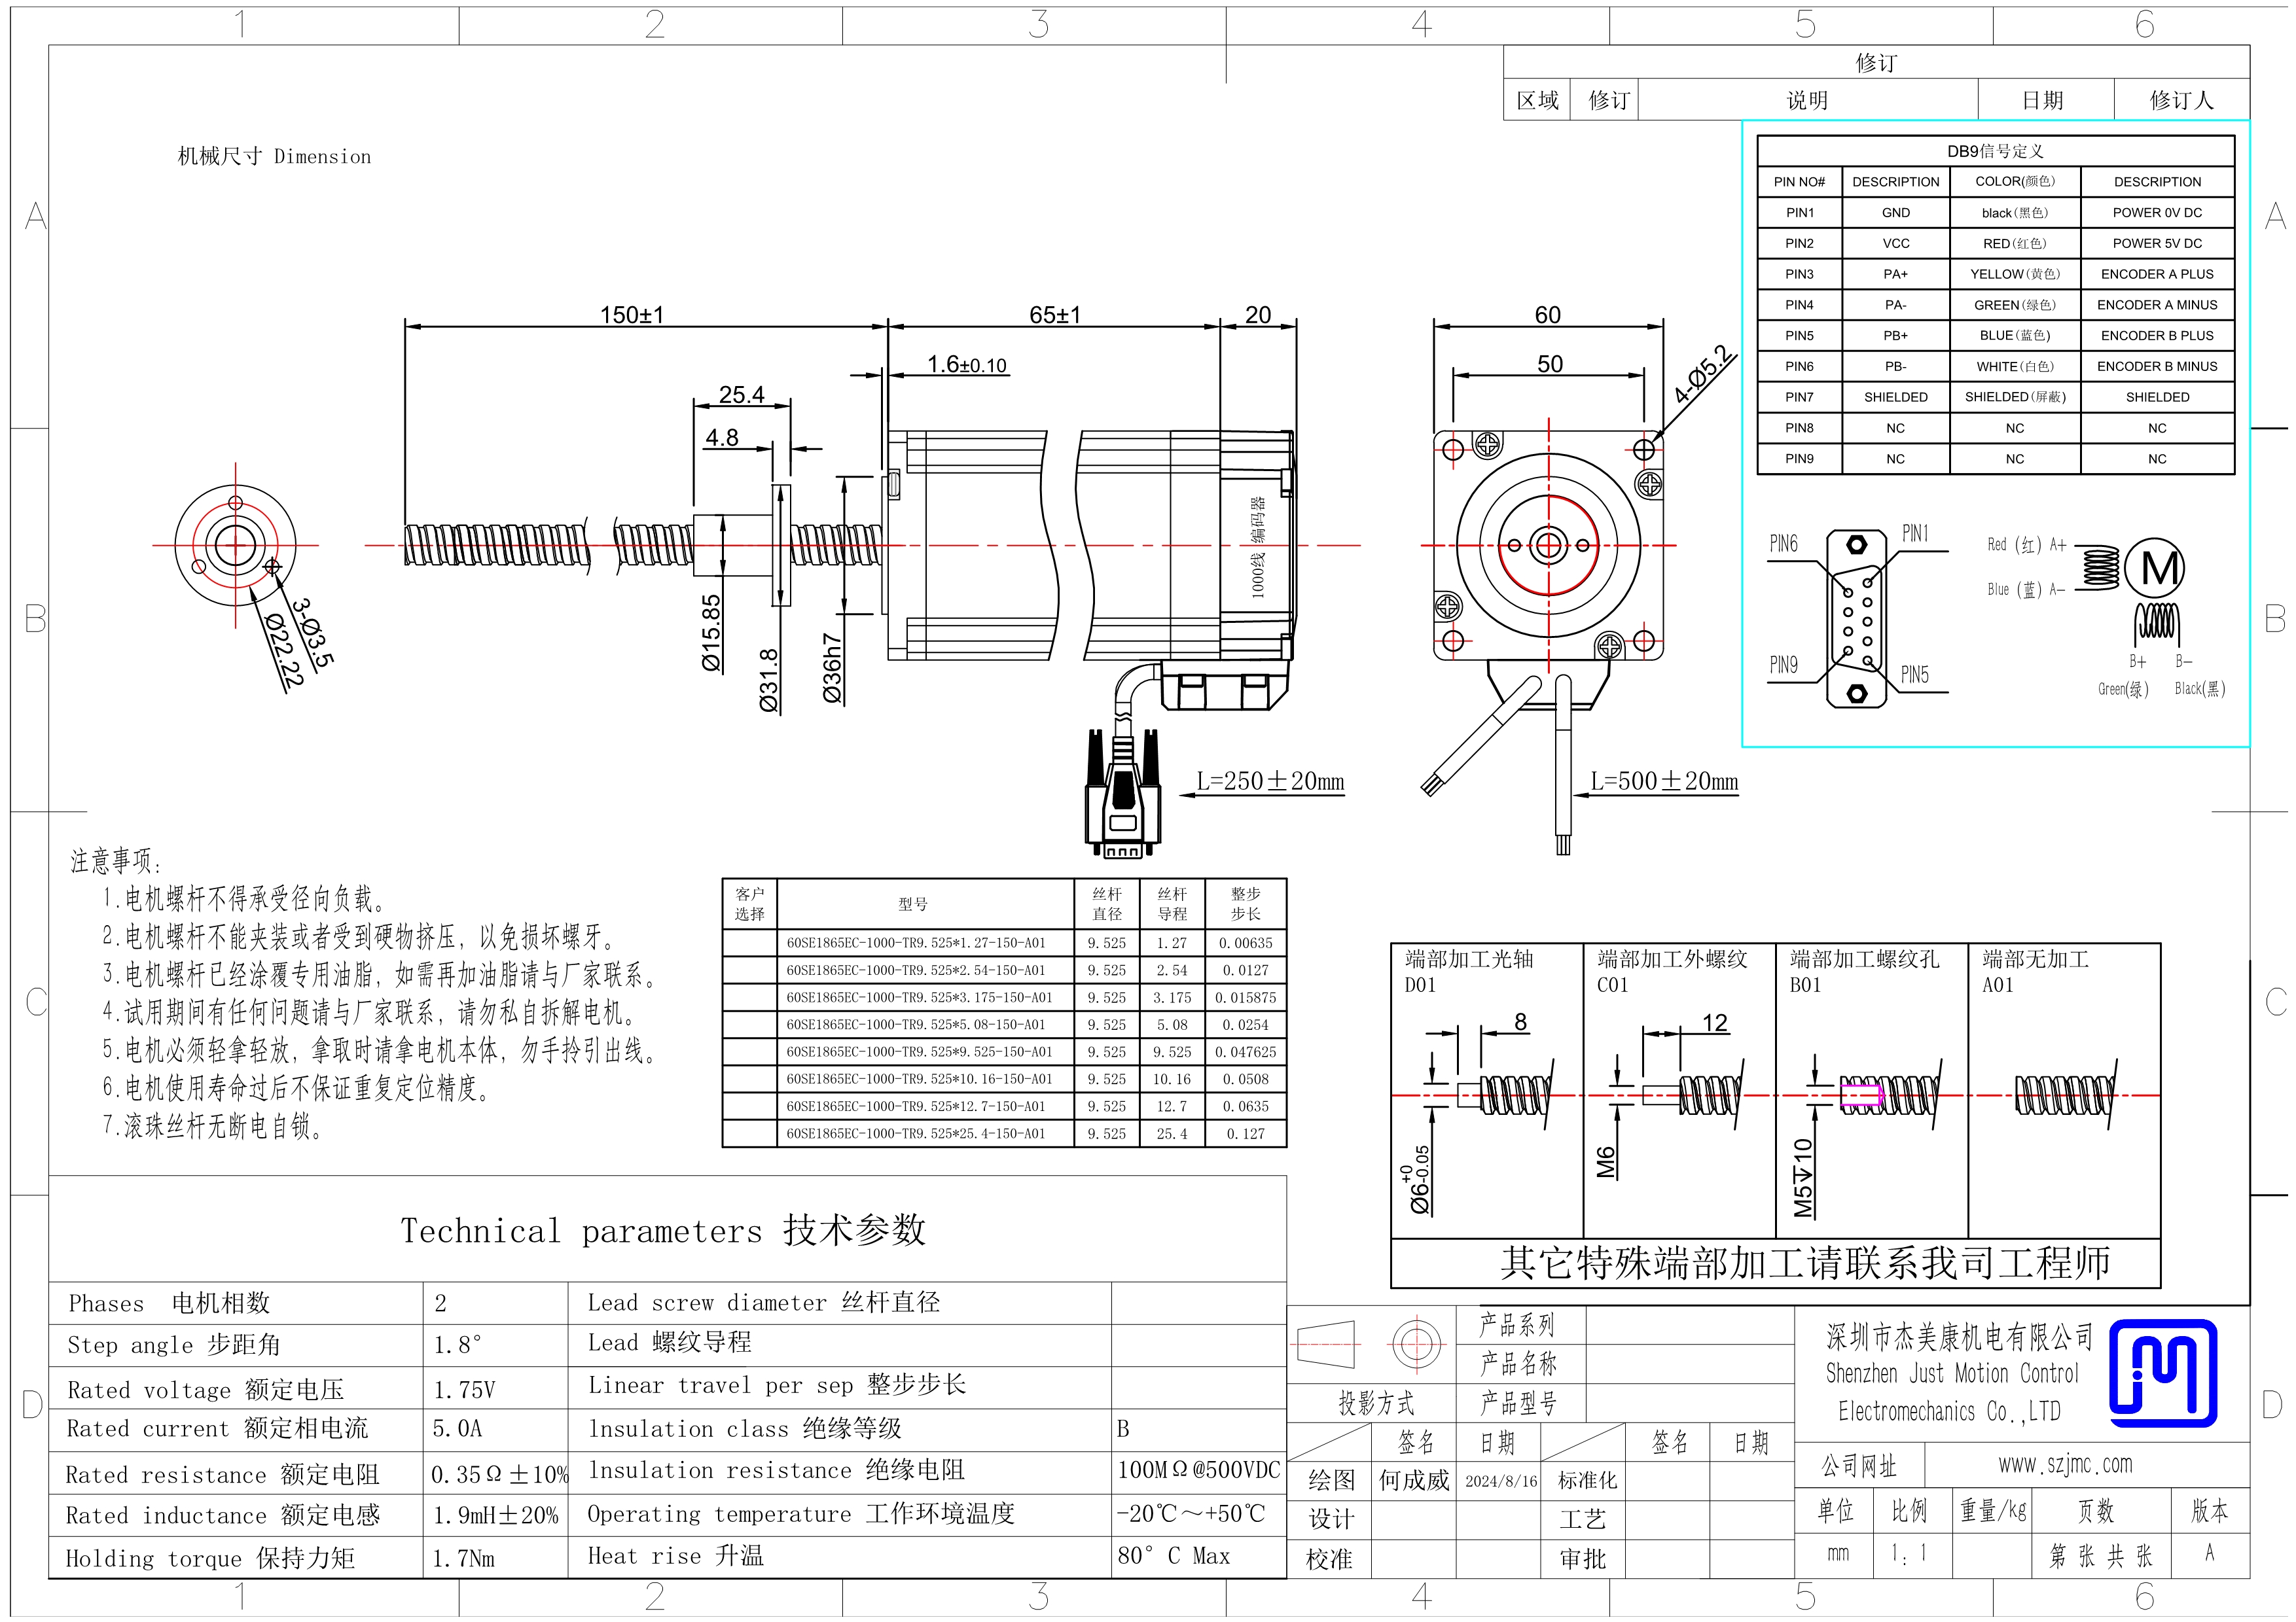Click the 'GND' description cell
Viewport: 2296px width, 1622px height.
(x=1895, y=213)
